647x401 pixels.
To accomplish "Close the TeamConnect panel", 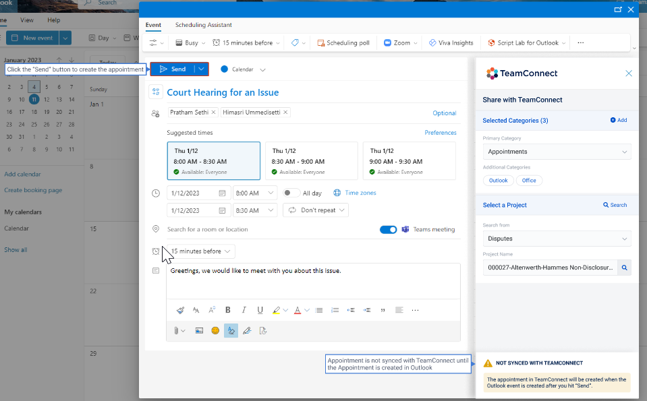I will [x=628, y=73].
